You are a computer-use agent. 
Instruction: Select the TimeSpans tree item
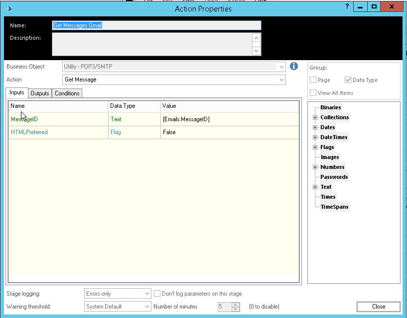(x=335, y=207)
